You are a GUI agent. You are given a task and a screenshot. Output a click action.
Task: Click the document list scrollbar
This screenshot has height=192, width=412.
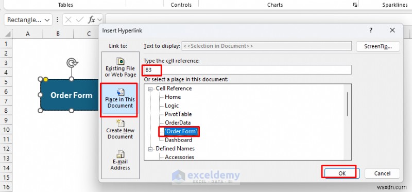(348, 104)
